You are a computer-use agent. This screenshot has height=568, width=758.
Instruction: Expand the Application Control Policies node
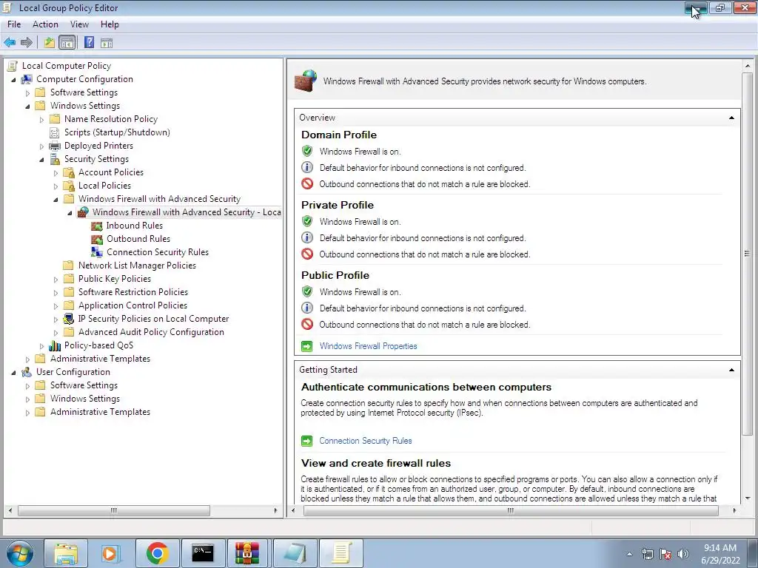[x=56, y=305]
